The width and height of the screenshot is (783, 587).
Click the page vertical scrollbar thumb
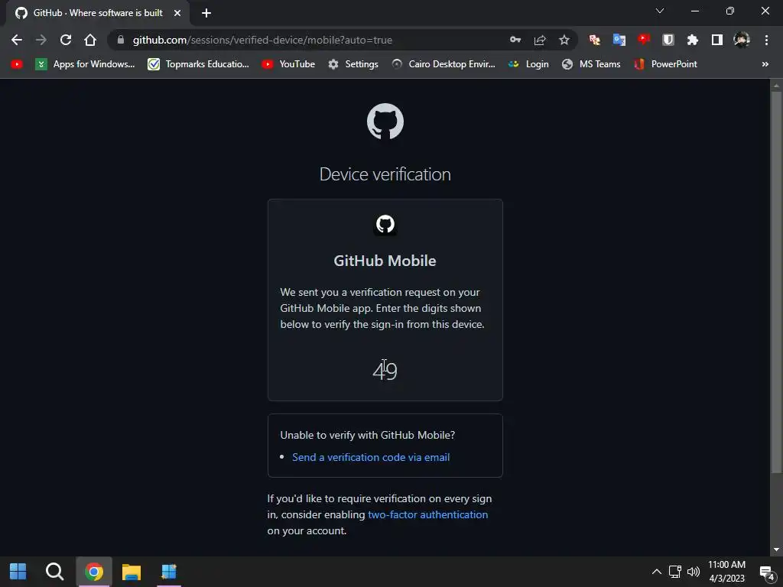(776, 282)
